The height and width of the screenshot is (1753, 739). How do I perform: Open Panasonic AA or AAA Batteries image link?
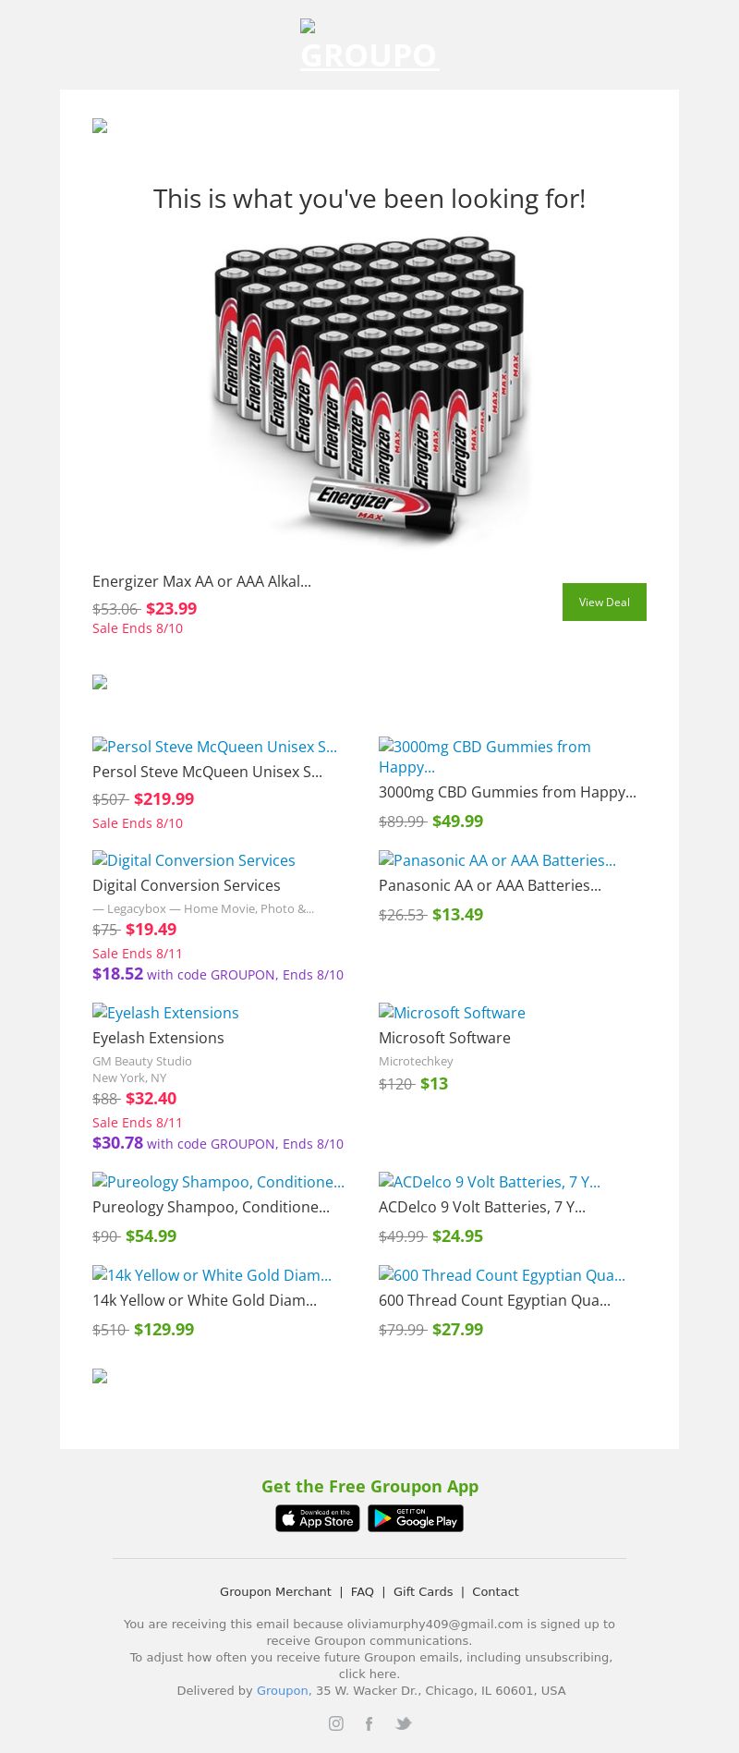click(x=497, y=860)
